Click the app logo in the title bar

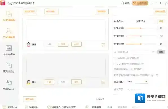(x=3, y=3)
